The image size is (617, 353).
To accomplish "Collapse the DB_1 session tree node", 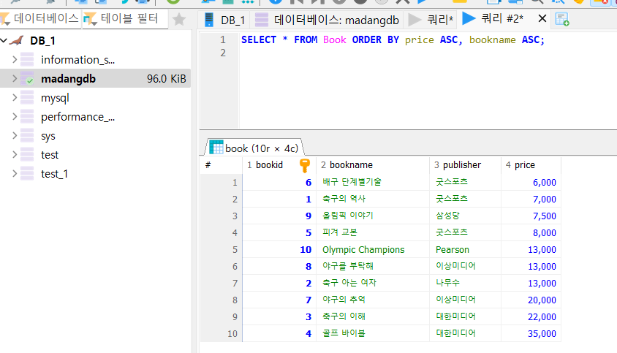I will coord(4,40).
